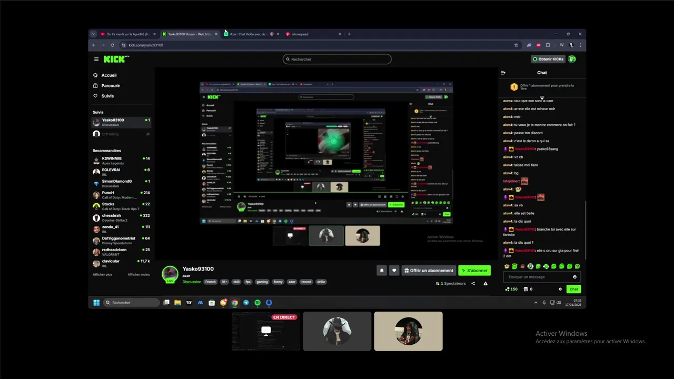Select the record tag
Screen dimensions: 674x379
point(306,282)
